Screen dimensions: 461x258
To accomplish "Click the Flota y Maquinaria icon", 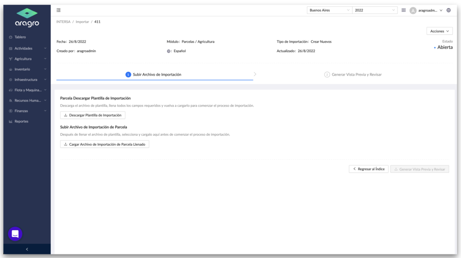I will coord(11,90).
